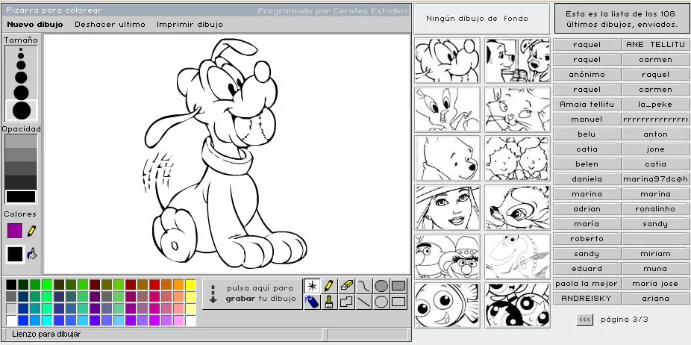Select the Bert and Ernie background thumbnail
Screen dimensions: 691x345
tap(447, 256)
